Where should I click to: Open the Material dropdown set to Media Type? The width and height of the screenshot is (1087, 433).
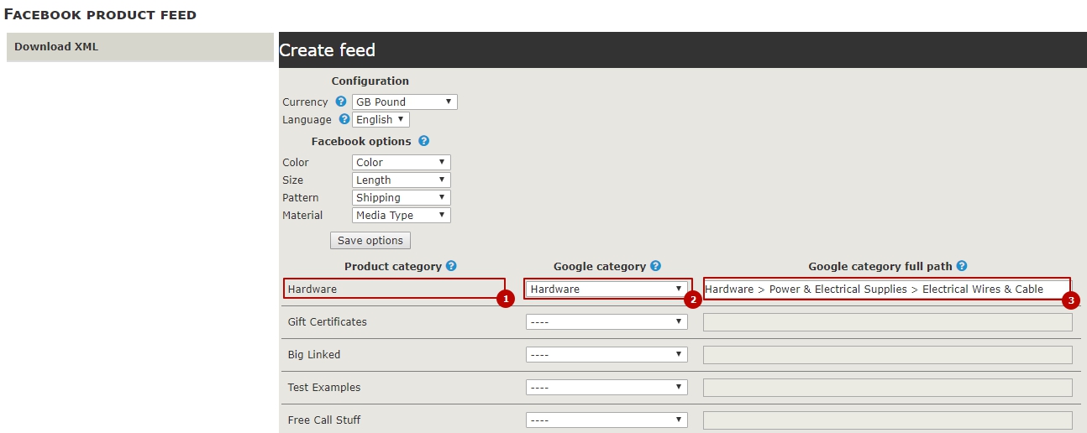[401, 215]
